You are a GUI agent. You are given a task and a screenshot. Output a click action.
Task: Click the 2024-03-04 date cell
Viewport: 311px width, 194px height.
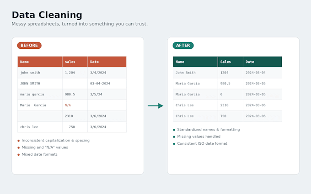263,73
